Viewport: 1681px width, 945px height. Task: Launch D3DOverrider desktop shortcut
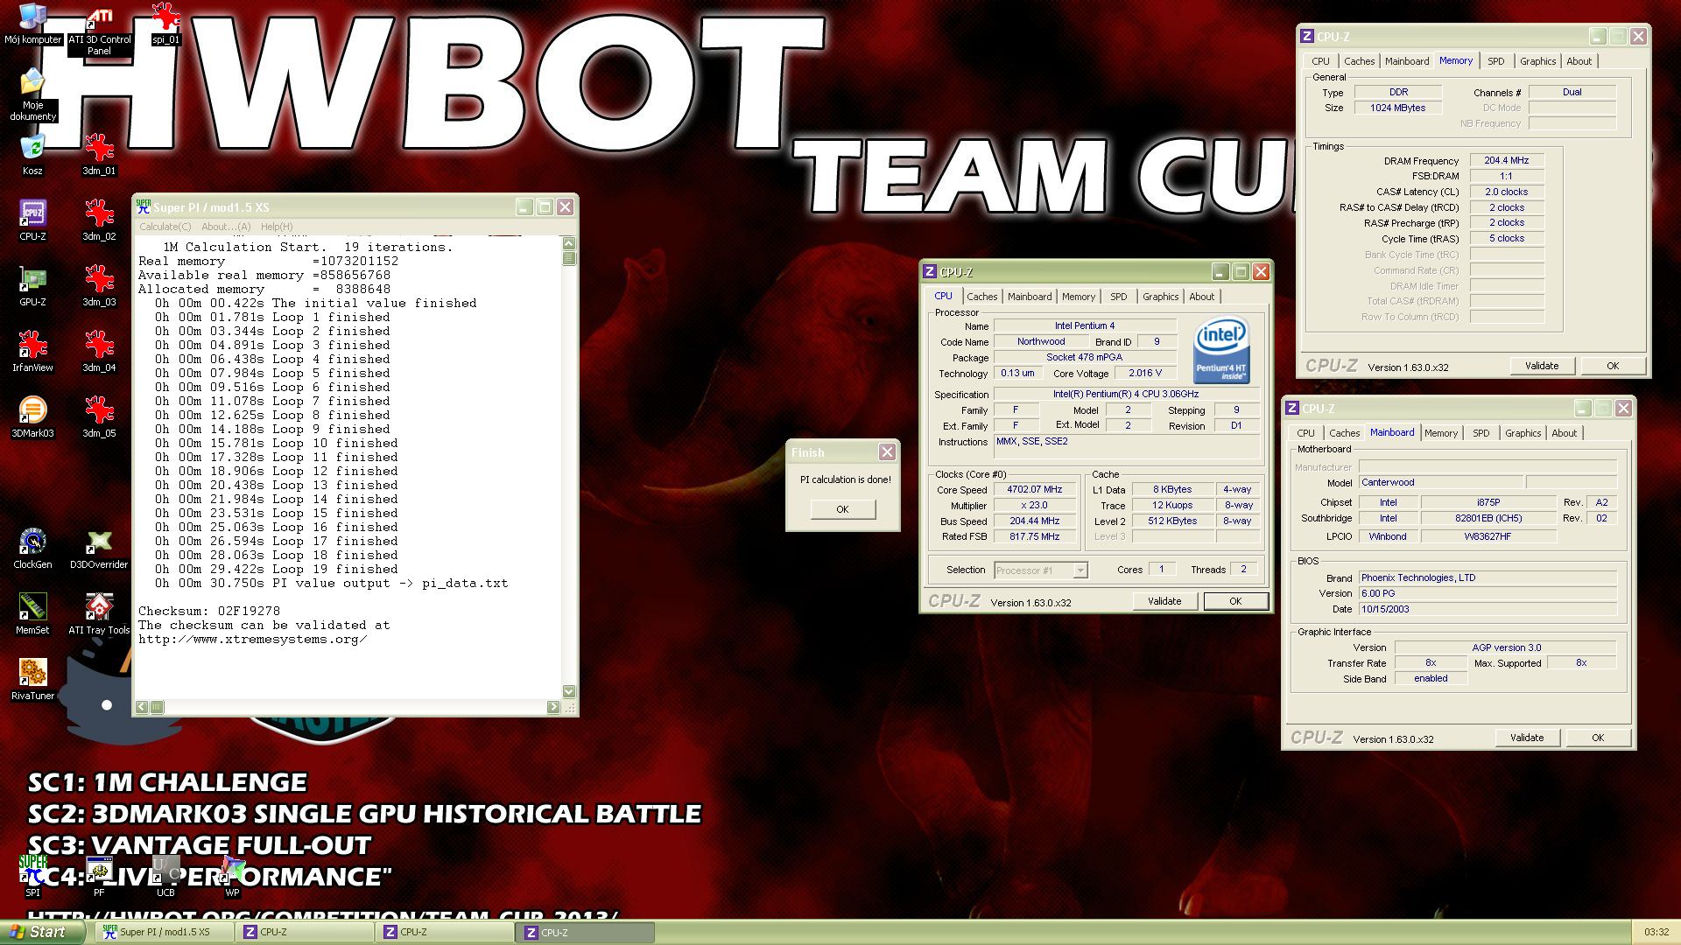(99, 549)
